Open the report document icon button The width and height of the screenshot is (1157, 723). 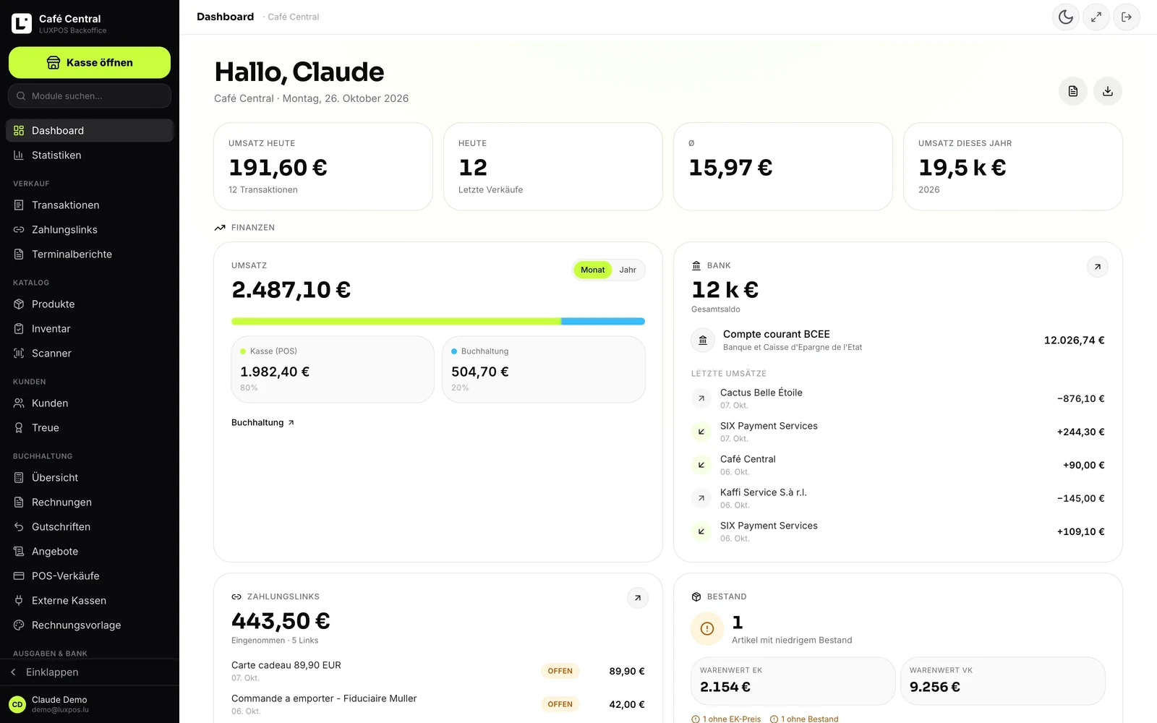(1073, 91)
